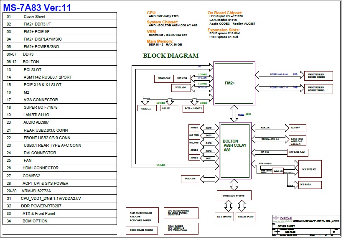Select the DVI CON box
Screen dimensions: 346x245
point(182,78)
